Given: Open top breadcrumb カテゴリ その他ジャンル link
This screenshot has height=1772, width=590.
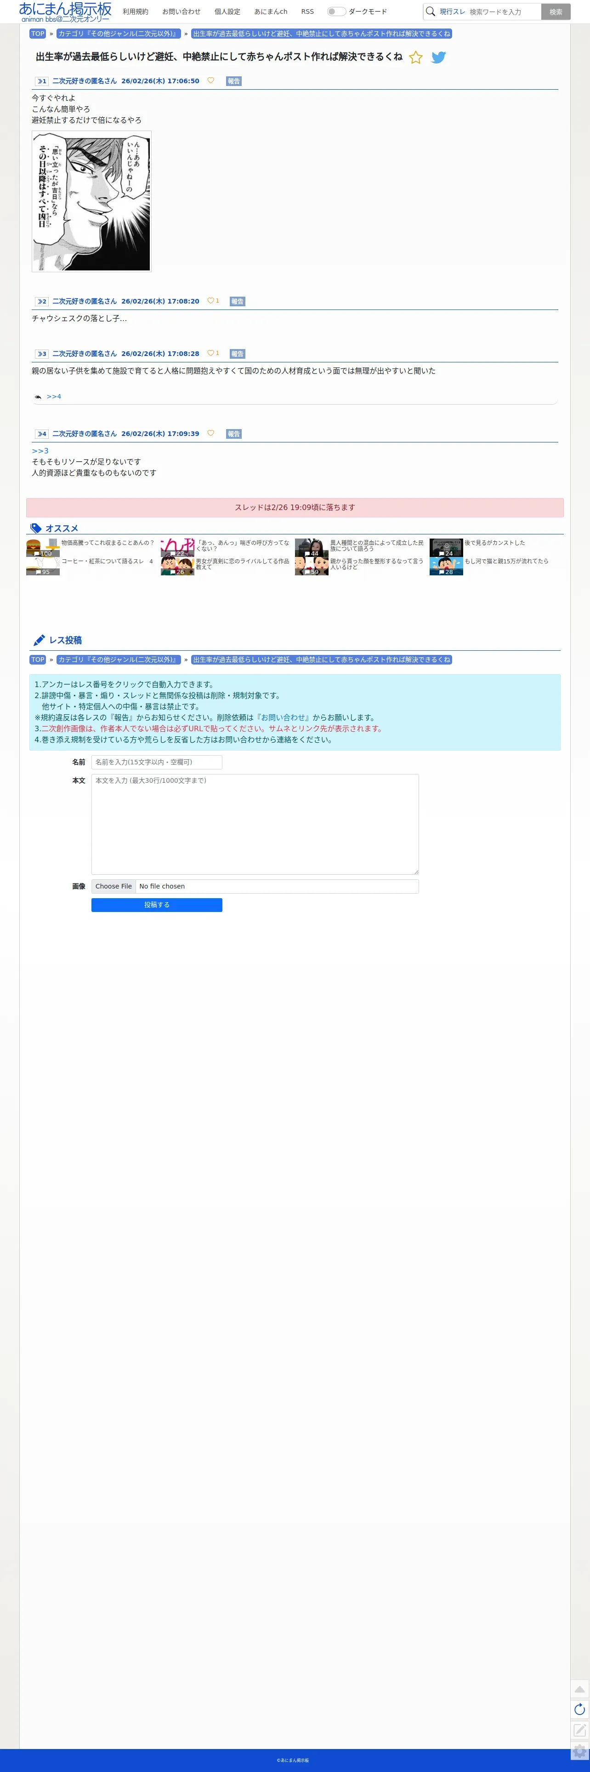Looking at the screenshot, I should (118, 34).
